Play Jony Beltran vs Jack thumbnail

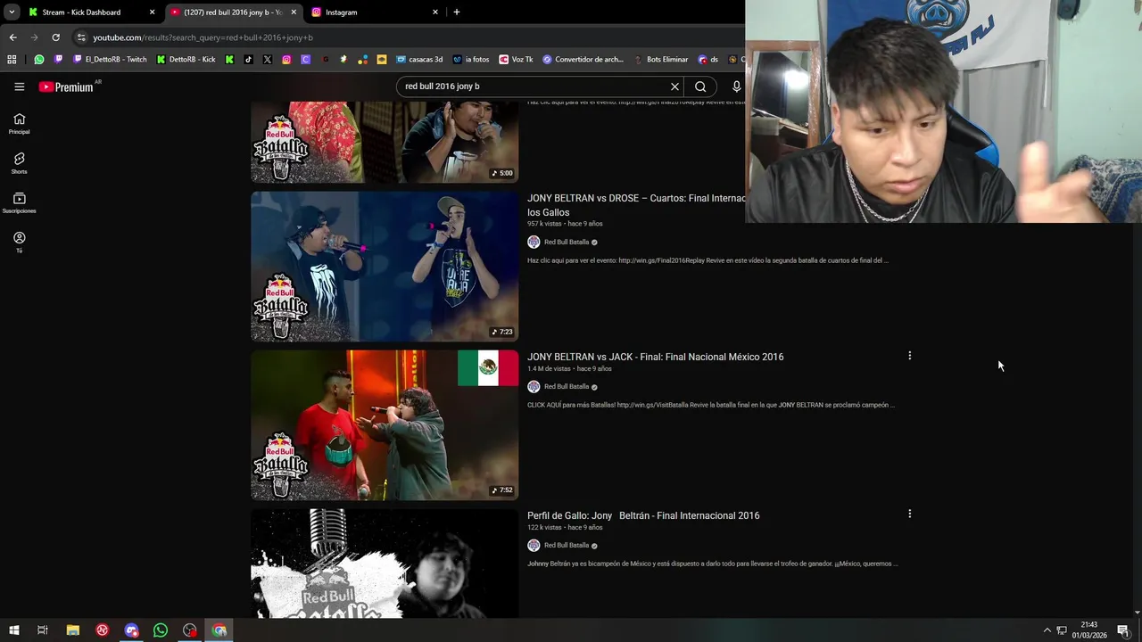click(385, 425)
